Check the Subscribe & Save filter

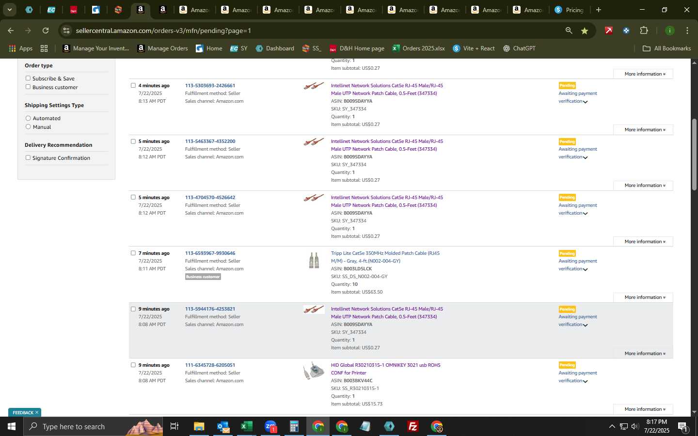point(28,78)
